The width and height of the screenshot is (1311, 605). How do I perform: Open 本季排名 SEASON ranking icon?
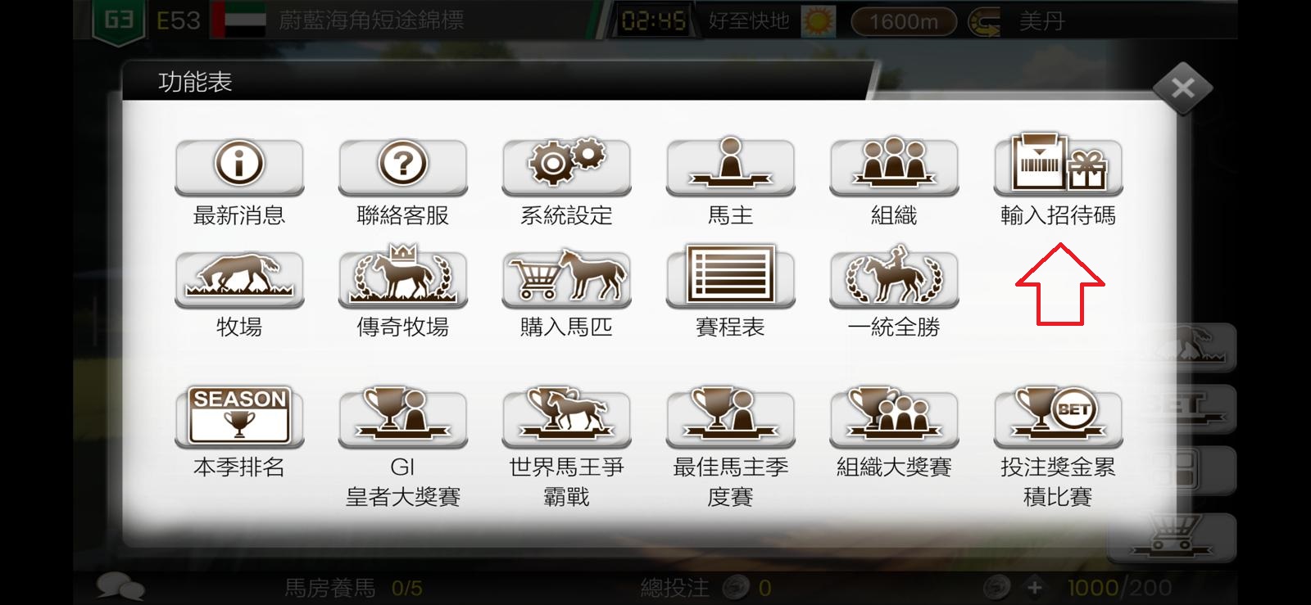pos(239,417)
